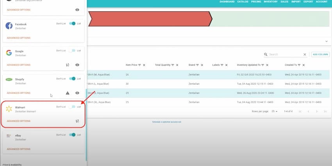Click the search magnifier icon
The image size is (332, 166).
coord(266,54)
